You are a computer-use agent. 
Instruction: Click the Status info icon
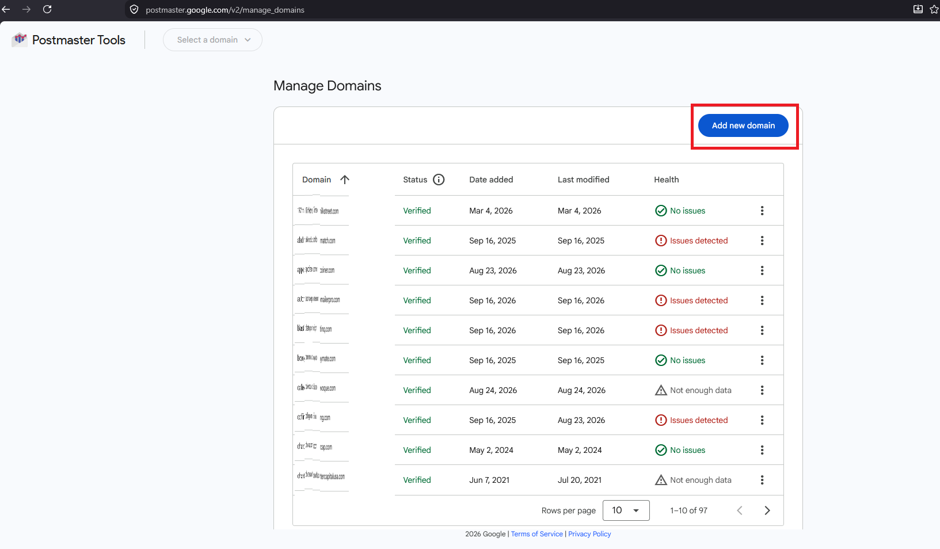pyautogui.click(x=439, y=180)
